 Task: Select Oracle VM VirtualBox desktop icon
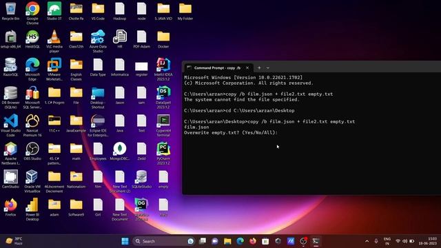pyautogui.click(x=32, y=181)
